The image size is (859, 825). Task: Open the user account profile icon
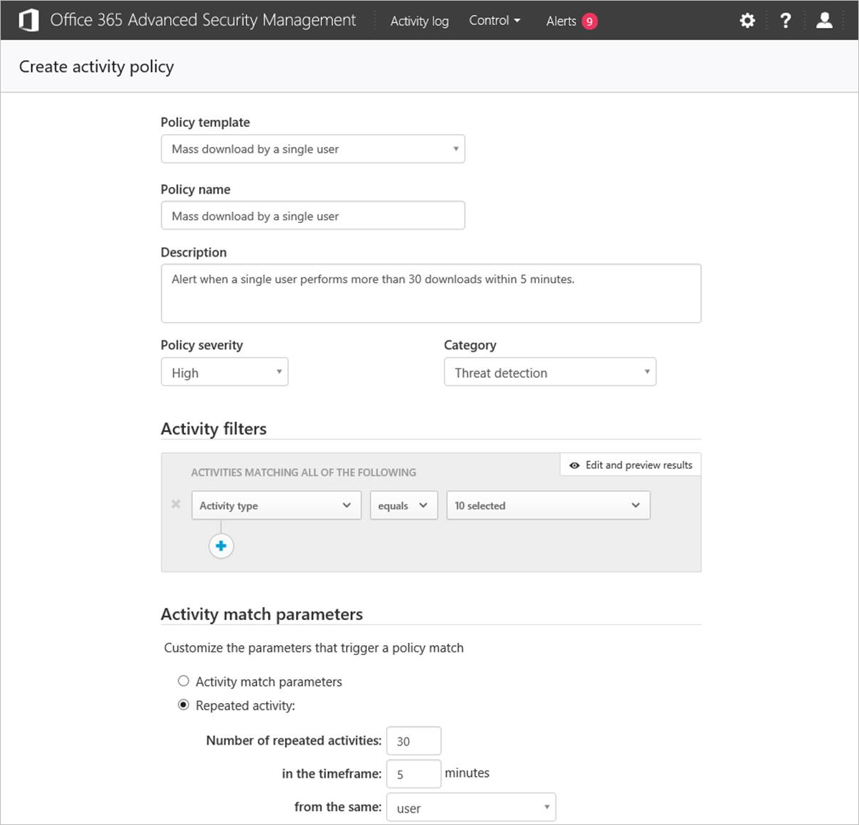coord(824,21)
